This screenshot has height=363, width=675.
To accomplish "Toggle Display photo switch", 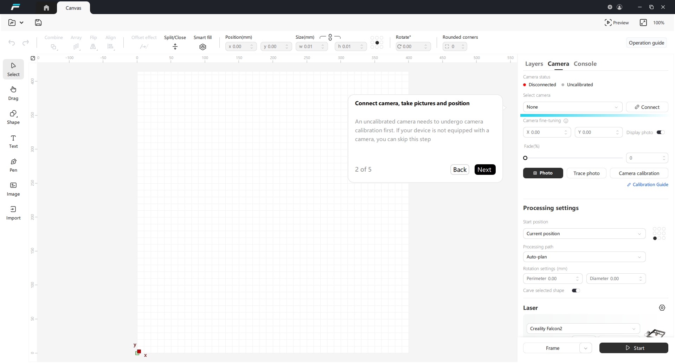I will 661,132.
